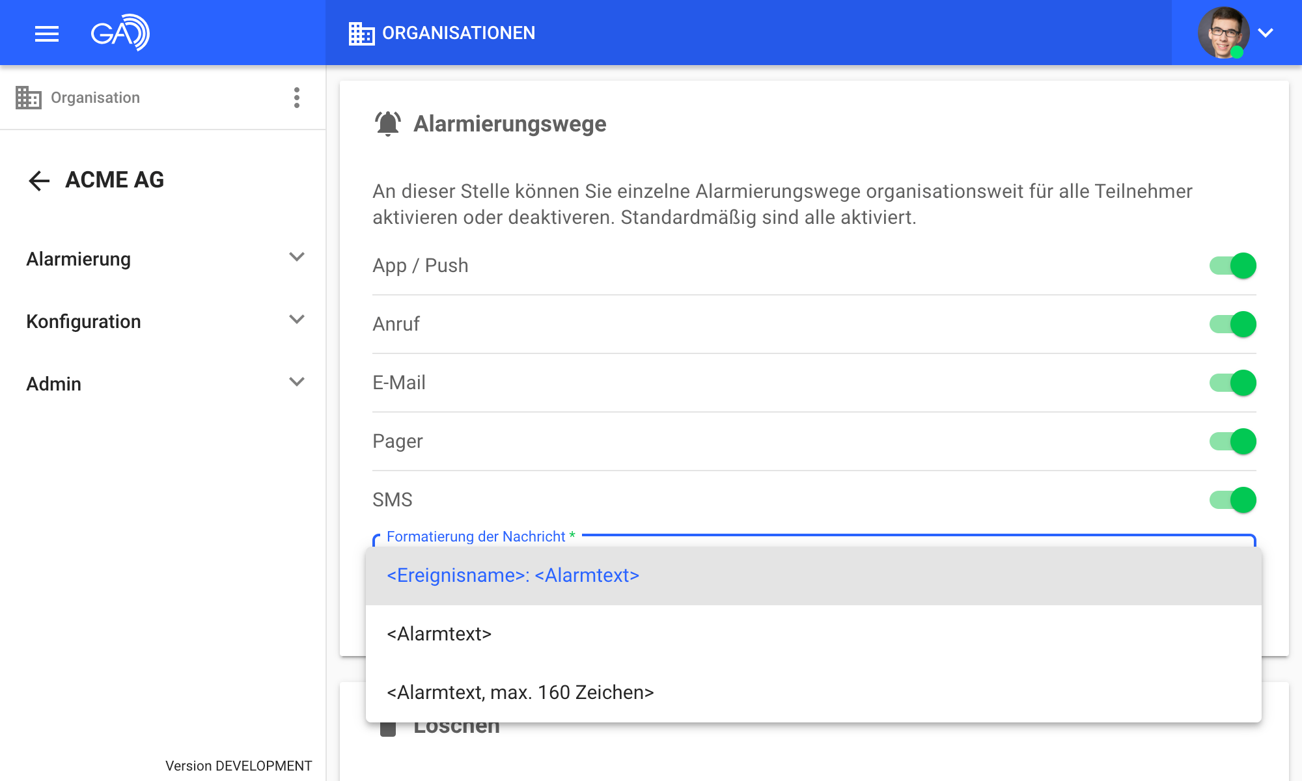Expand the Konfiguration menu chevron
This screenshot has width=1302, height=781.
[297, 320]
